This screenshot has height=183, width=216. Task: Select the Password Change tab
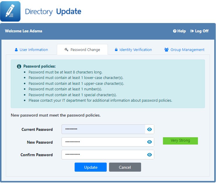[82, 50]
